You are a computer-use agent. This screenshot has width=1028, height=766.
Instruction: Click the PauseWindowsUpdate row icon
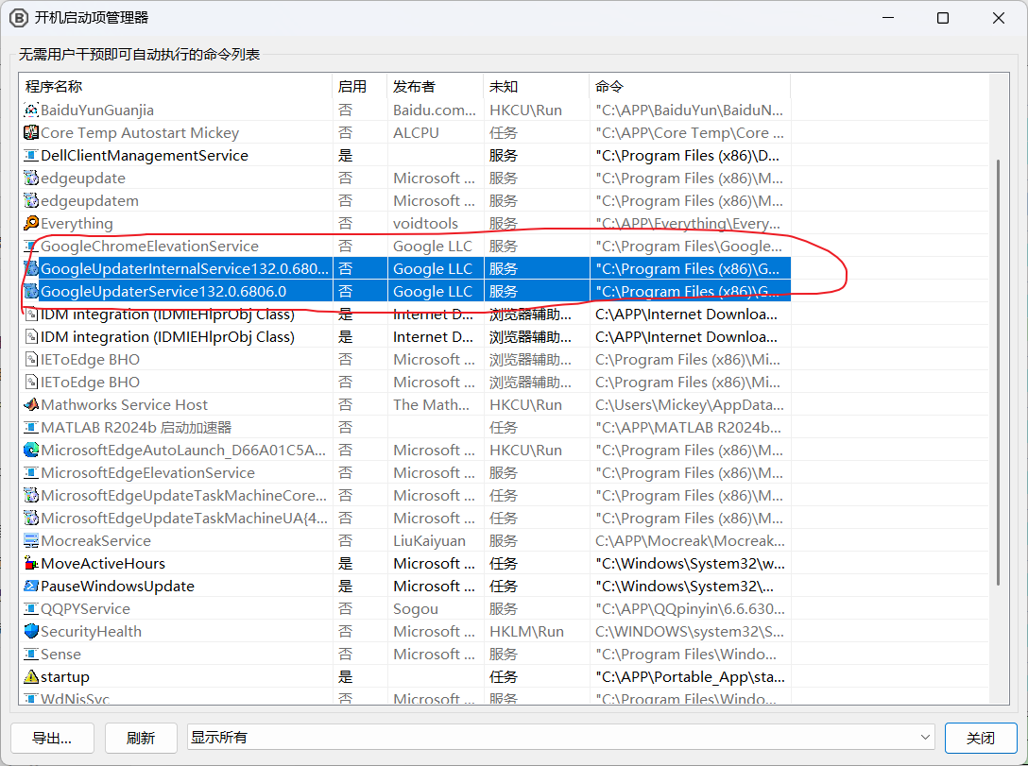click(x=31, y=587)
